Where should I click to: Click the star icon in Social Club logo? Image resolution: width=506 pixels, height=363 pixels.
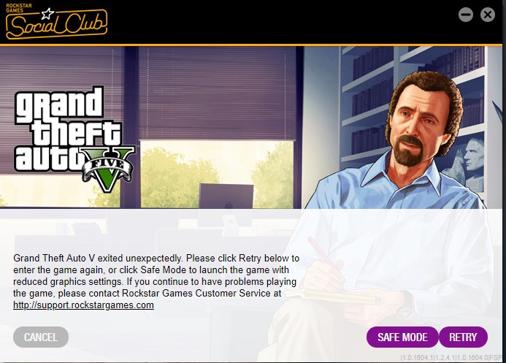pyautogui.click(x=47, y=13)
